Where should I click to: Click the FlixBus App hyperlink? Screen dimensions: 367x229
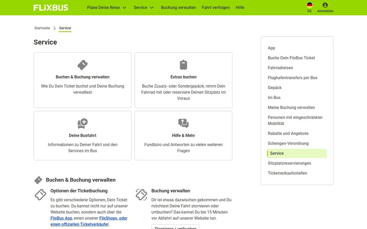coord(61,218)
